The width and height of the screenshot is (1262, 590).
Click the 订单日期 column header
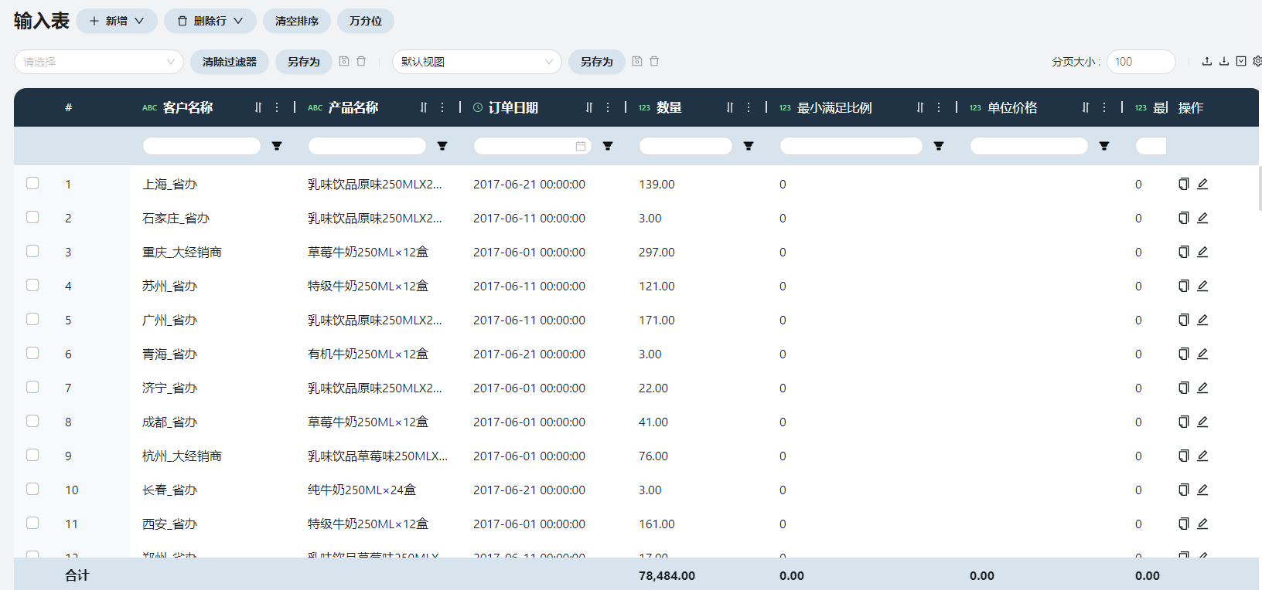[513, 107]
